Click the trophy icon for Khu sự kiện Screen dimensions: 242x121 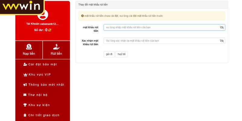click(x=25, y=105)
